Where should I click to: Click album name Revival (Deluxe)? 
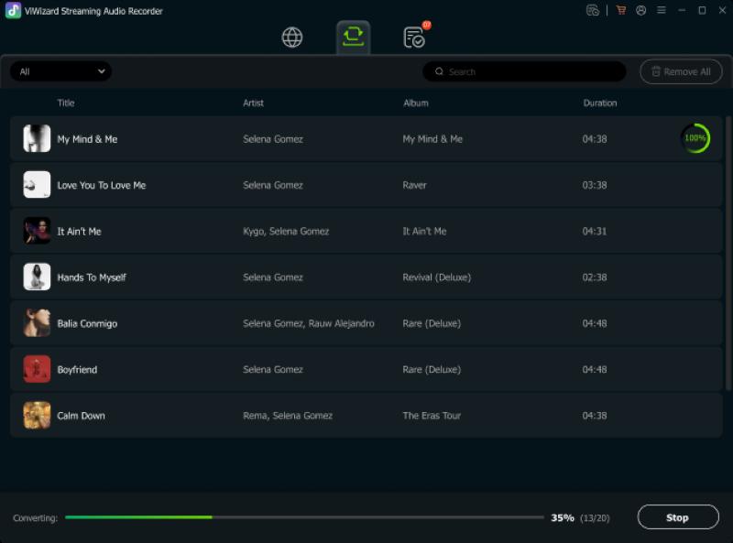[437, 277]
